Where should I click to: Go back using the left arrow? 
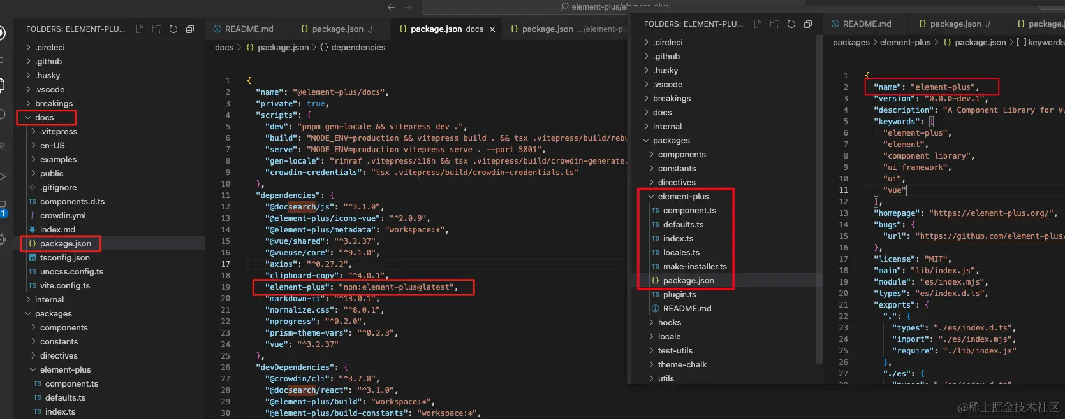[x=392, y=7]
